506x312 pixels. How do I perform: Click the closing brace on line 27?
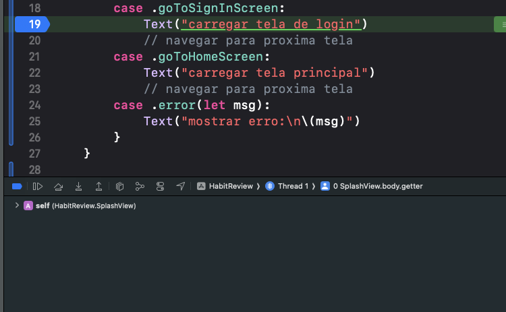click(x=87, y=154)
